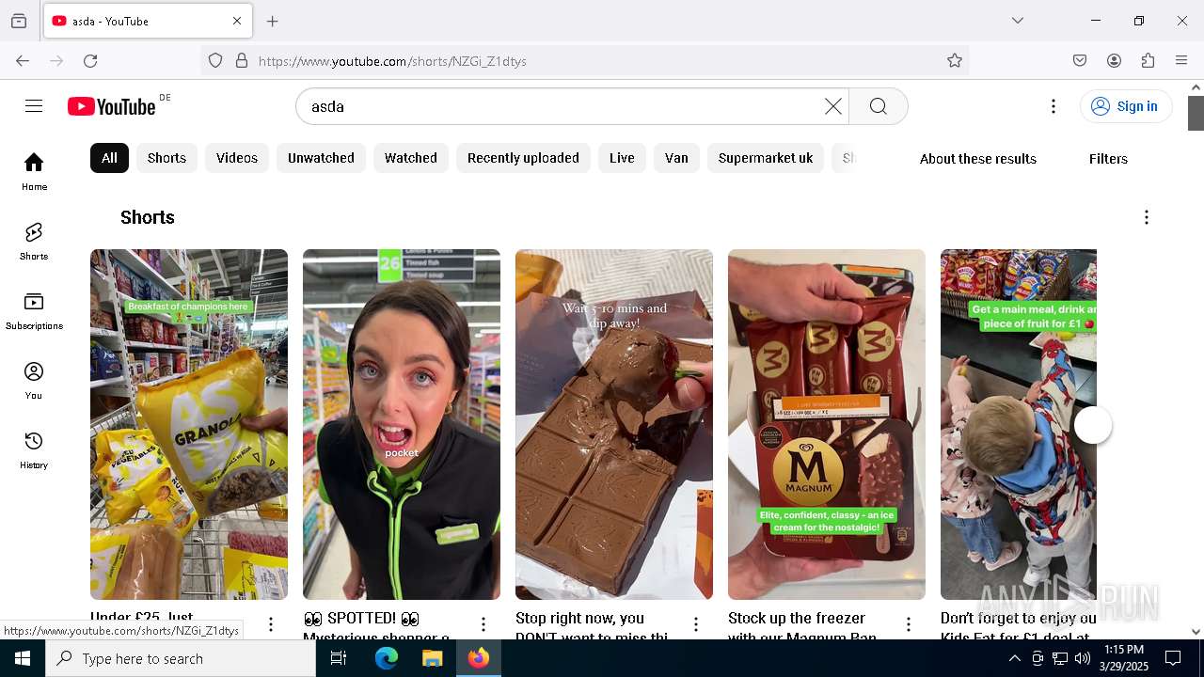This screenshot has width=1204, height=677.
Task: Open the You section in sidebar
Action: click(x=34, y=380)
